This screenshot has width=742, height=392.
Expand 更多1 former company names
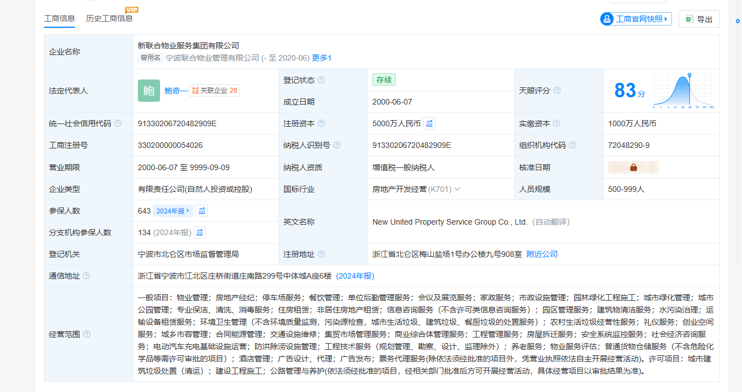[321, 58]
